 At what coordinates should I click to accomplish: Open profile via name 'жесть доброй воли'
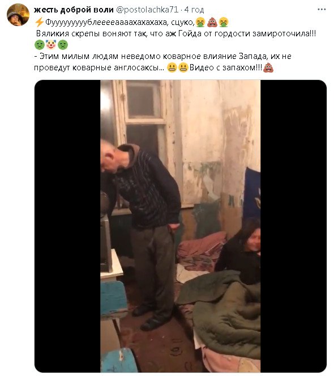click(74, 10)
